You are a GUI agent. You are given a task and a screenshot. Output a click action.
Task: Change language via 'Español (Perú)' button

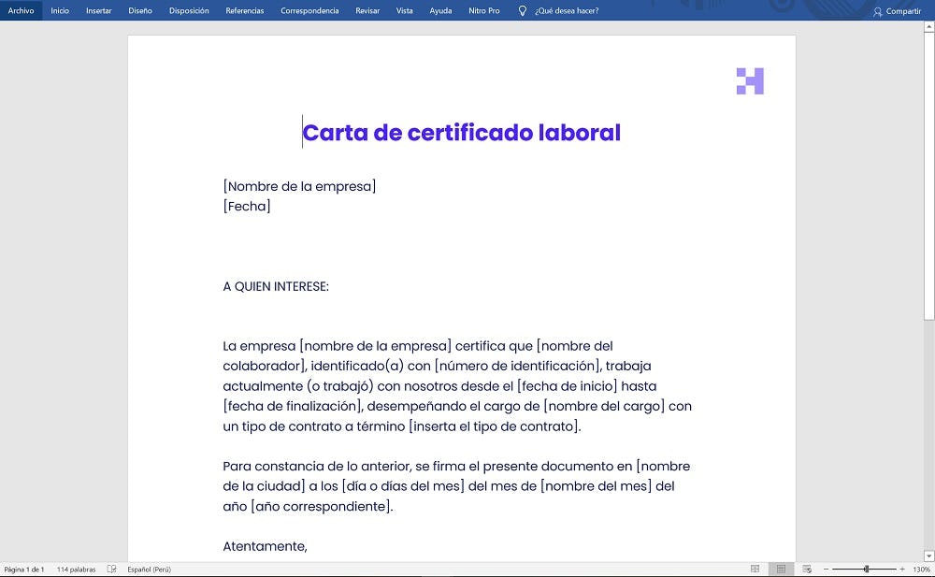(148, 569)
